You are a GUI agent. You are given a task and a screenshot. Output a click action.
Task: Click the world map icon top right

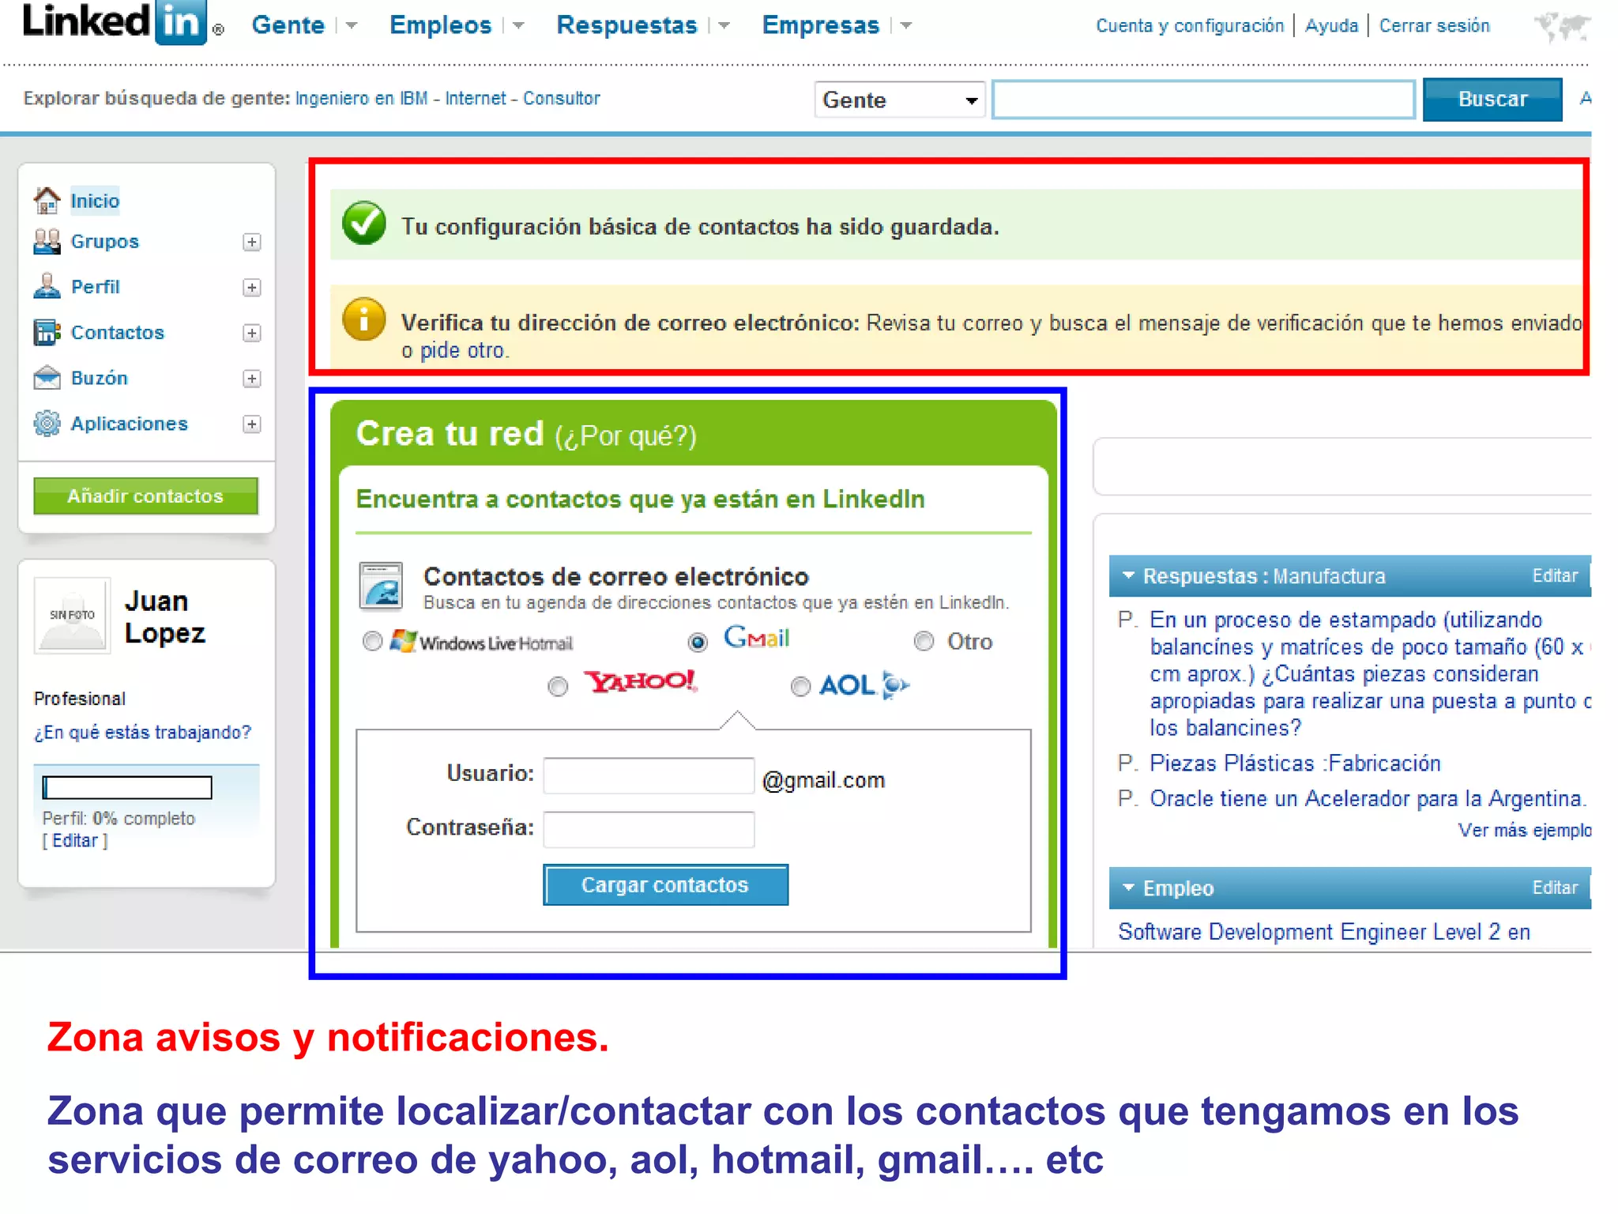(1562, 26)
